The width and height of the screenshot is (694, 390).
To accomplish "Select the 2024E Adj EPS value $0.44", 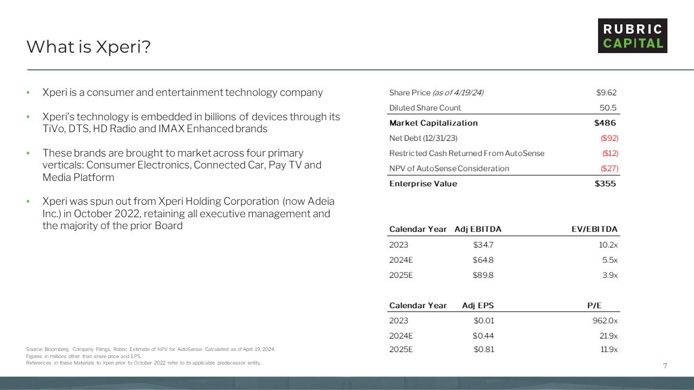I will point(484,336).
